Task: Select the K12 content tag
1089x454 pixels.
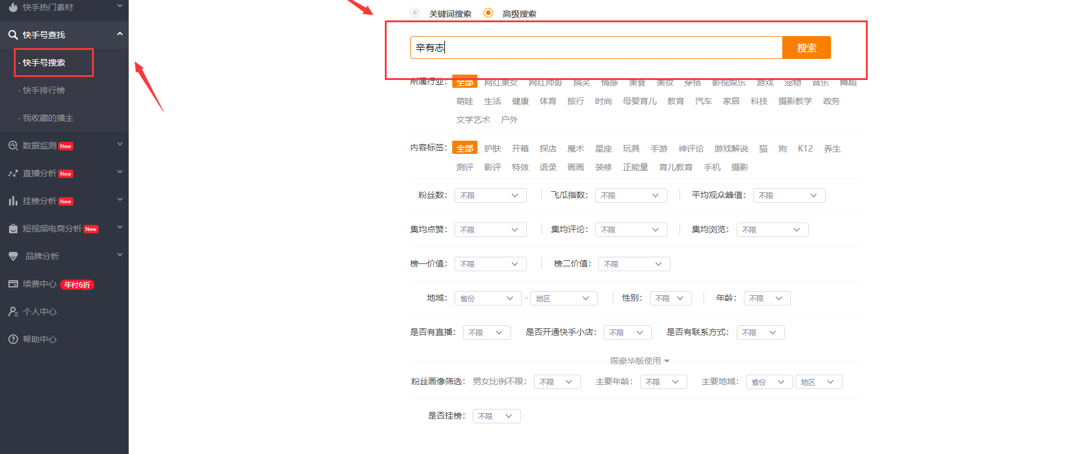Action: (805, 149)
